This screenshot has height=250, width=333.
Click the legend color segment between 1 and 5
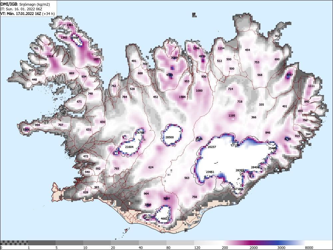tap(42, 243)
